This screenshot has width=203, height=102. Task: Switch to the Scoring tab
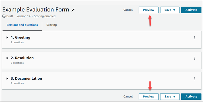point(52,25)
